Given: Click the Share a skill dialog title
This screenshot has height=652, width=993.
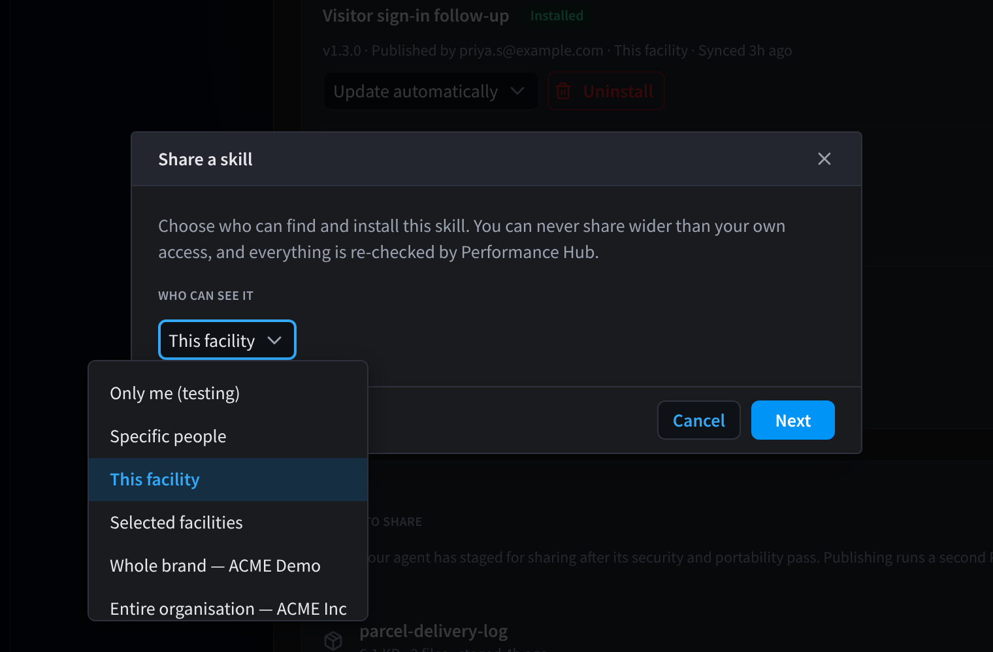Looking at the screenshot, I should point(205,159).
